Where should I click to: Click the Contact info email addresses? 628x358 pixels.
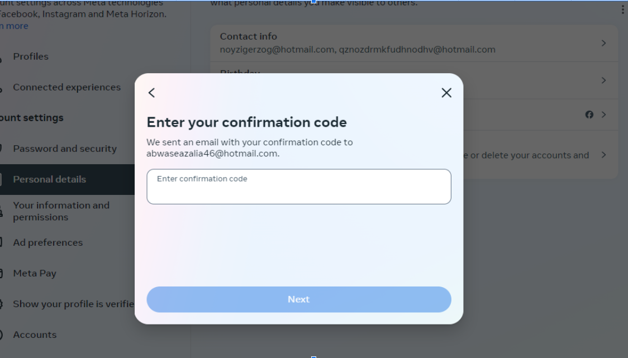pos(358,50)
